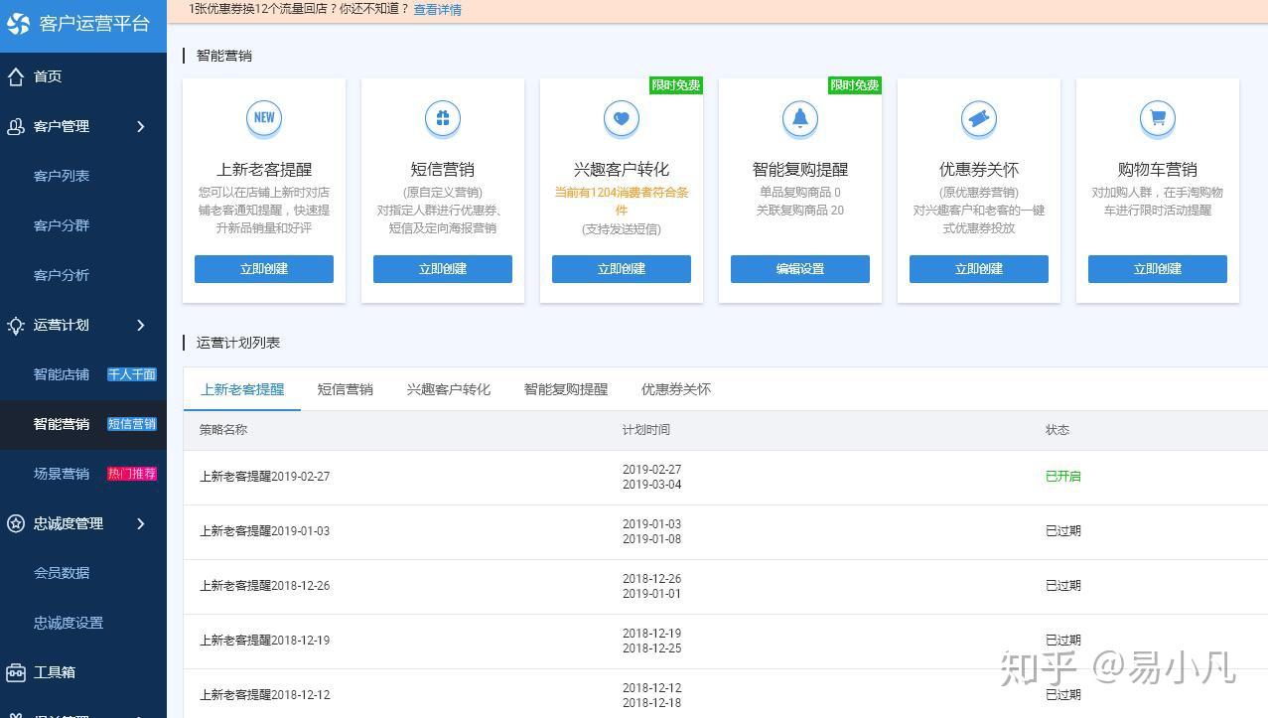Click the heart icon for 兴趣客户转化
The height and width of the screenshot is (718, 1268).
(x=622, y=118)
